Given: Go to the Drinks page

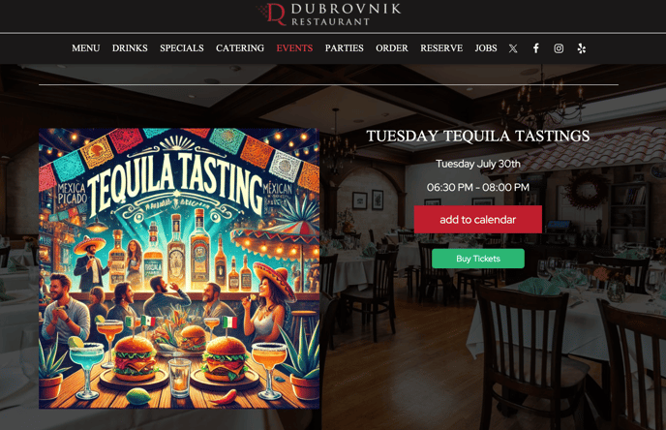Looking at the screenshot, I should coord(130,48).
